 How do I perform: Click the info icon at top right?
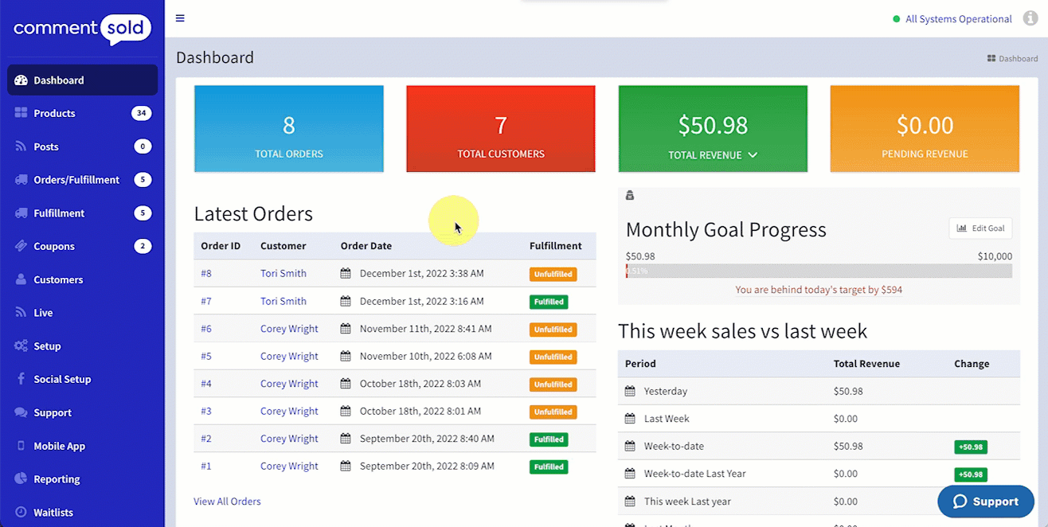tap(1030, 18)
